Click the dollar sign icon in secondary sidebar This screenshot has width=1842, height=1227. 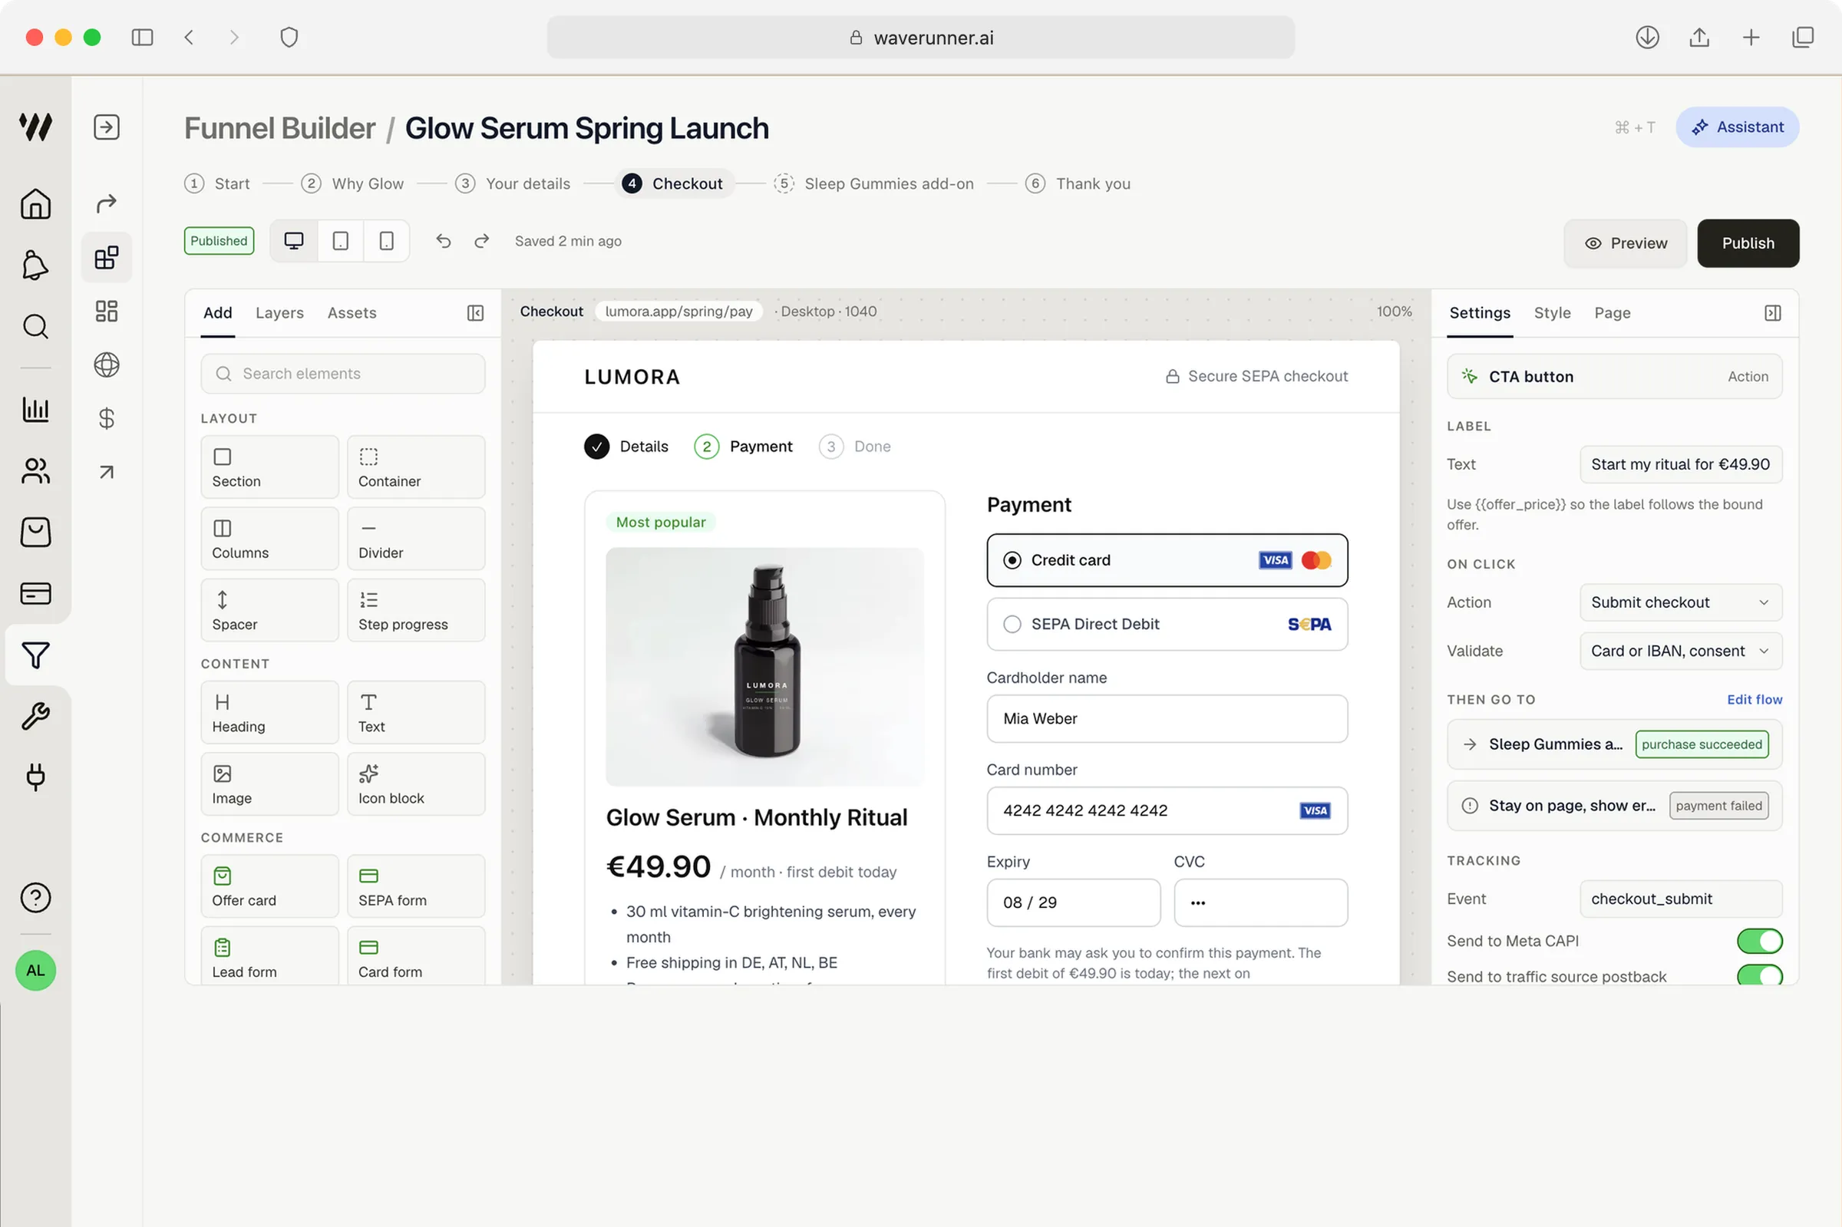(107, 419)
